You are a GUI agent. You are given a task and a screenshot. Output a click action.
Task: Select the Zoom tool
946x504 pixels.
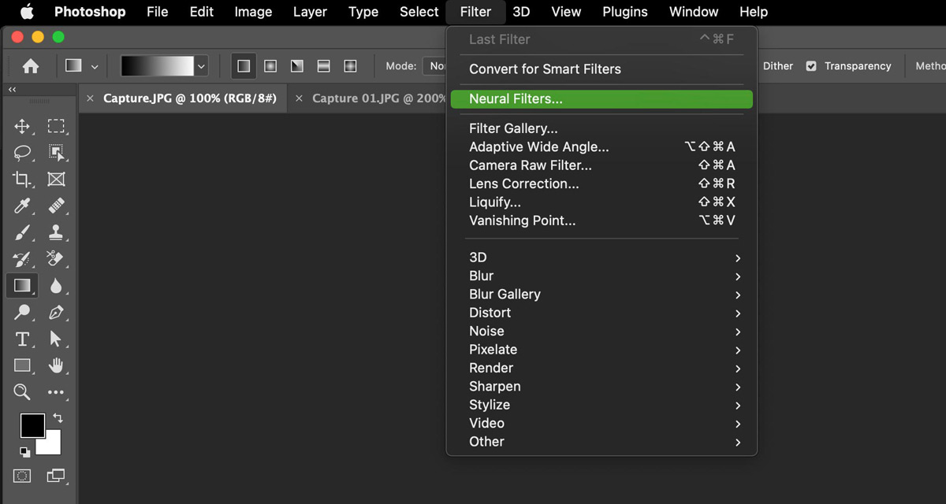click(22, 391)
